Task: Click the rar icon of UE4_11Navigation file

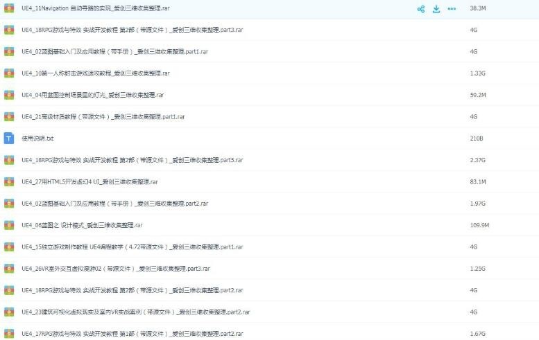Action: click(9, 8)
